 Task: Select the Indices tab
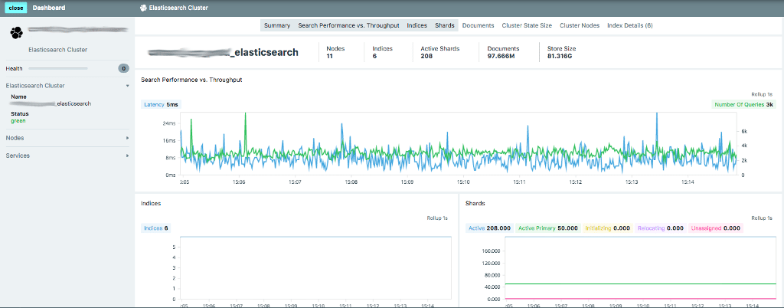tap(417, 25)
